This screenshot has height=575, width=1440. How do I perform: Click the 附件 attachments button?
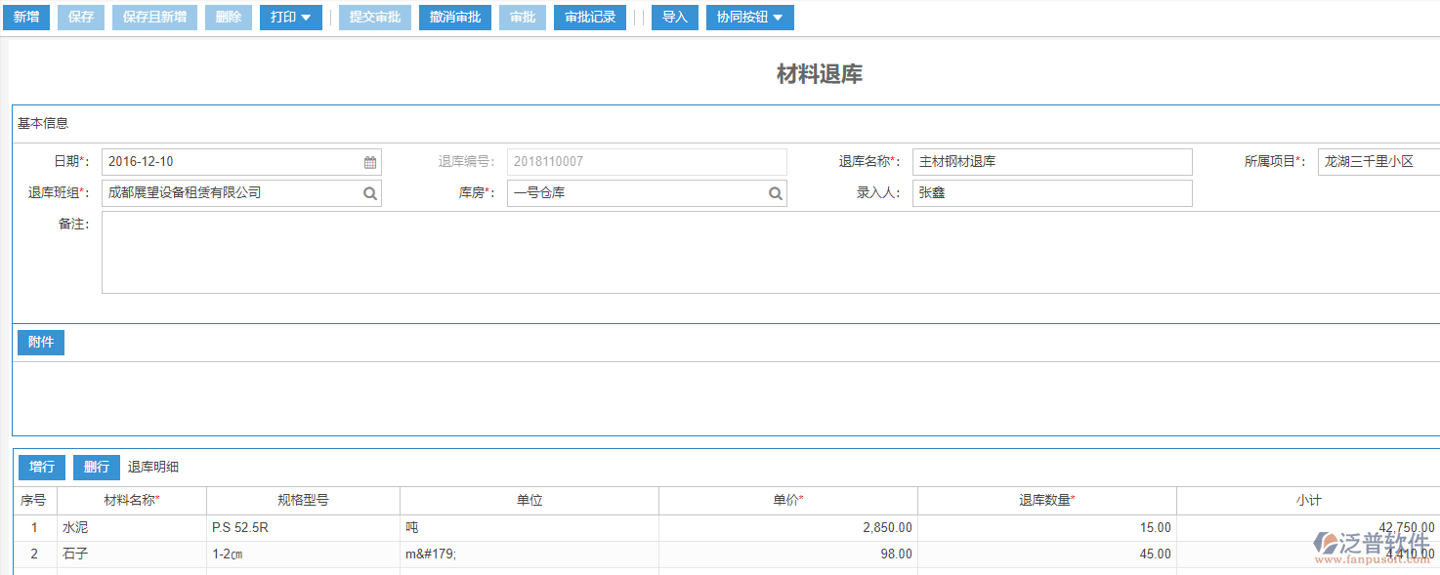(40, 342)
